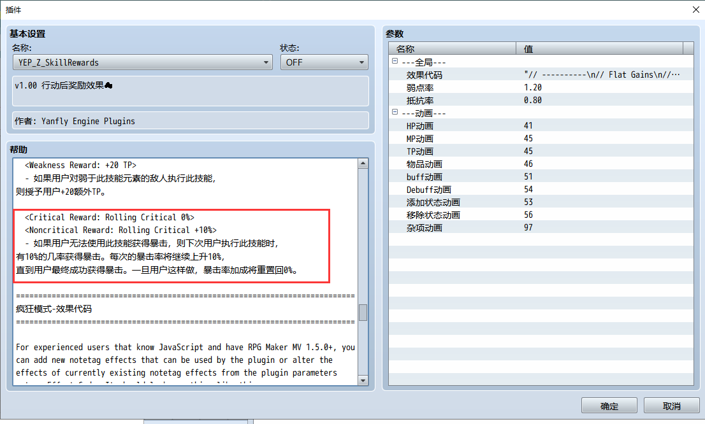Select the 抵抗率 parameter row

(x=541, y=100)
